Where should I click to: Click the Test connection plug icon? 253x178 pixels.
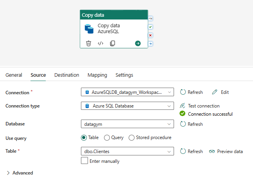(182, 106)
